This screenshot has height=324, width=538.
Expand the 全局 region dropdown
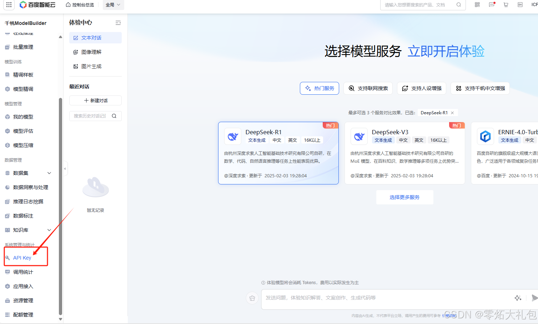113,5
